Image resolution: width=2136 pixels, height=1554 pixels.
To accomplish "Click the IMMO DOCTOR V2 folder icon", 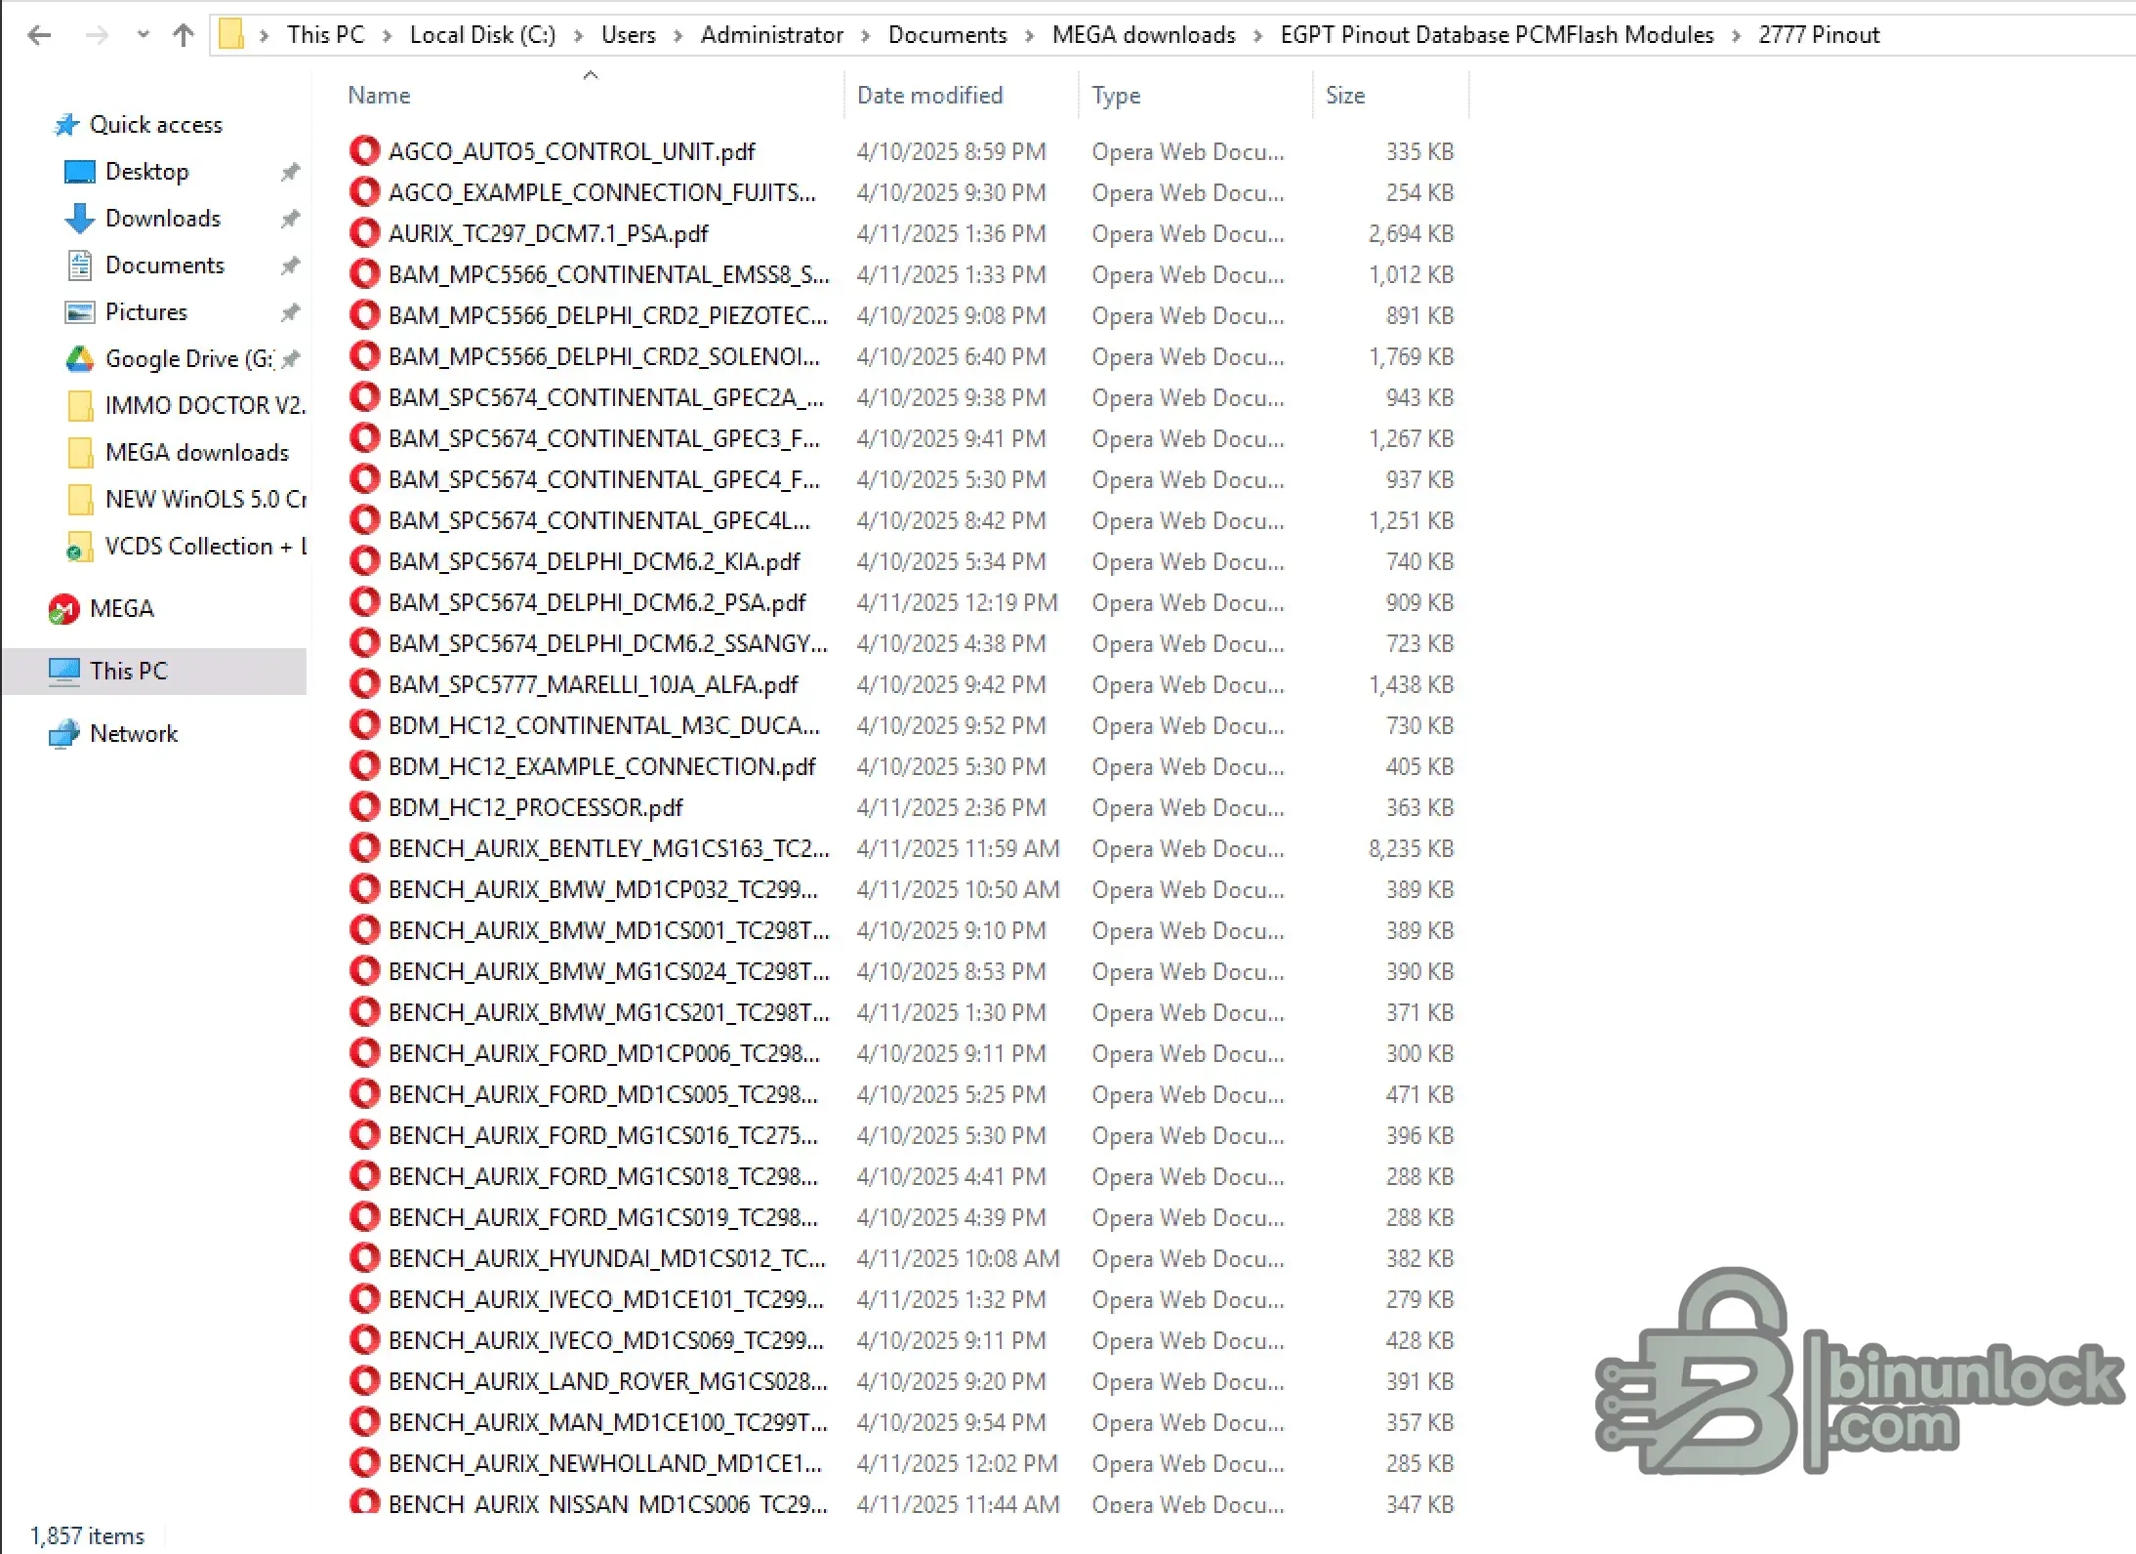I will point(80,406).
